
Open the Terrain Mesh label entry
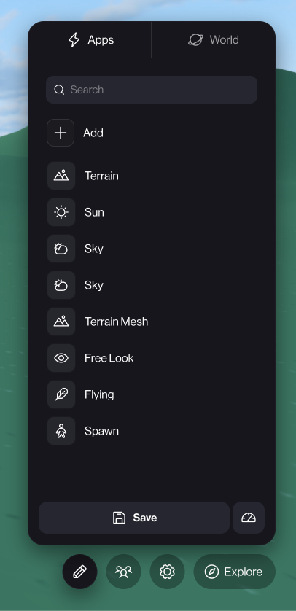(x=117, y=322)
